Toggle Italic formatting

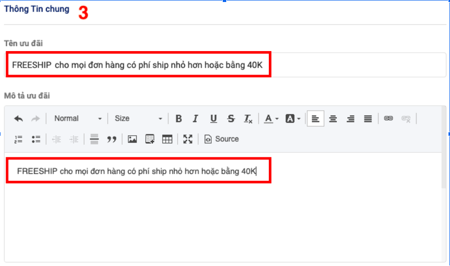coord(196,118)
